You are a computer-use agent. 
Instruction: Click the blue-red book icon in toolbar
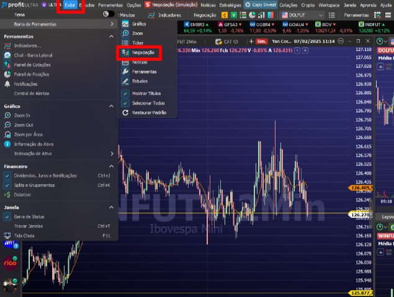point(271,15)
